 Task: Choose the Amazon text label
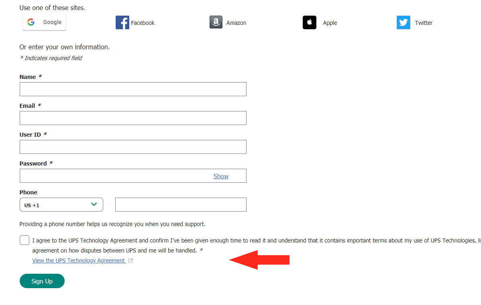point(236,23)
